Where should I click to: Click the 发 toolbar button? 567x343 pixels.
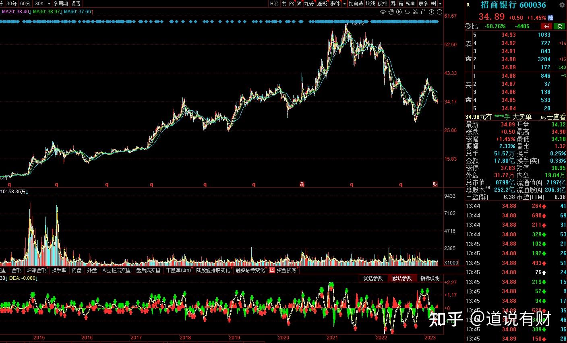pyautogui.click(x=284, y=4)
